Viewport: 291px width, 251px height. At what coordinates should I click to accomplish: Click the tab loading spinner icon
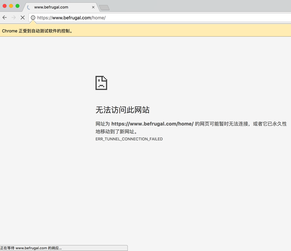click(x=28, y=7)
